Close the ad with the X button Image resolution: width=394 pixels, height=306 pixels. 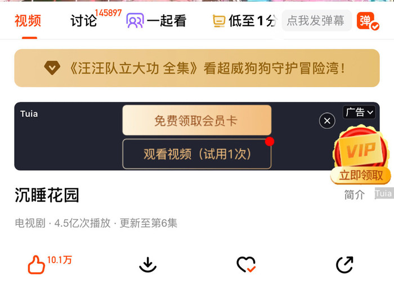(327, 121)
